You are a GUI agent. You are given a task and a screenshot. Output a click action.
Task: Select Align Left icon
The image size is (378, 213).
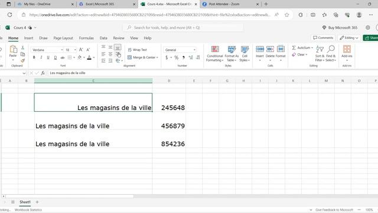pos(103,54)
